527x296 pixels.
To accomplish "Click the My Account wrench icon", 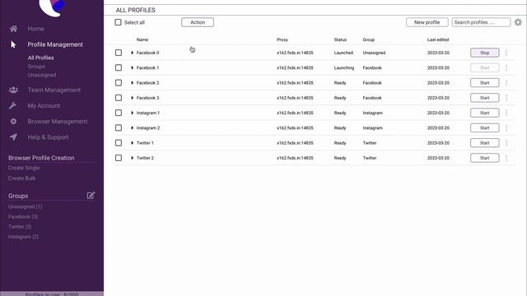I will (x=13, y=106).
